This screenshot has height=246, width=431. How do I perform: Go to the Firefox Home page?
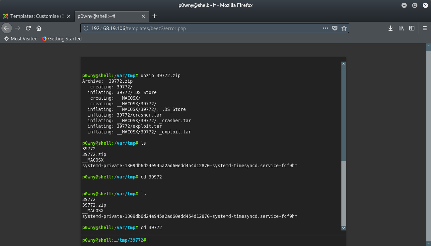pos(39,28)
